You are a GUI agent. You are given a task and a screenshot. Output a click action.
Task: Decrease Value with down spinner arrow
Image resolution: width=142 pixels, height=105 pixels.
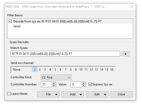[x=84, y=86]
